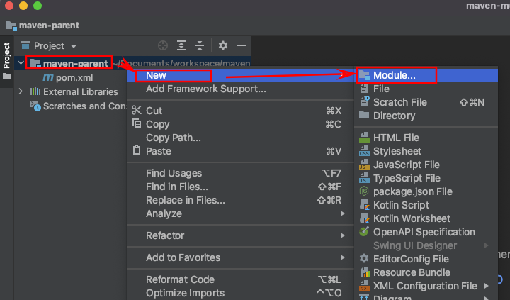Click the Kotlin Worksheet icon
The height and width of the screenshot is (300, 510).
pyautogui.click(x=364, y=218)
